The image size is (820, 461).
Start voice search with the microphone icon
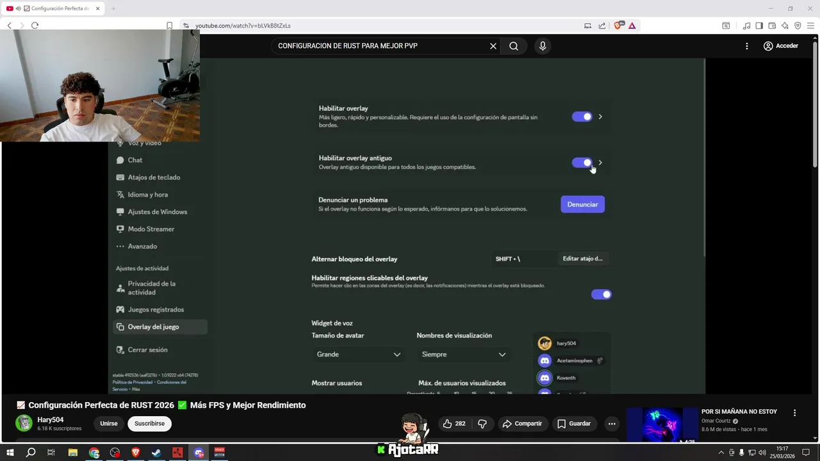(x=543, y=46)
